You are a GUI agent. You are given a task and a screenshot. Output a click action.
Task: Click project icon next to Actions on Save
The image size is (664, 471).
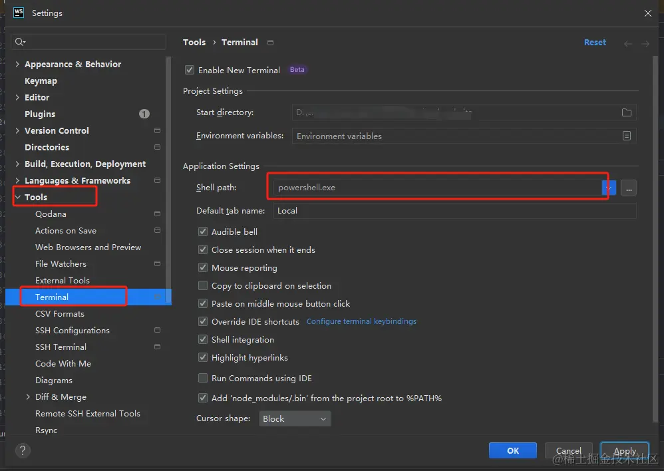click(157, 230)
